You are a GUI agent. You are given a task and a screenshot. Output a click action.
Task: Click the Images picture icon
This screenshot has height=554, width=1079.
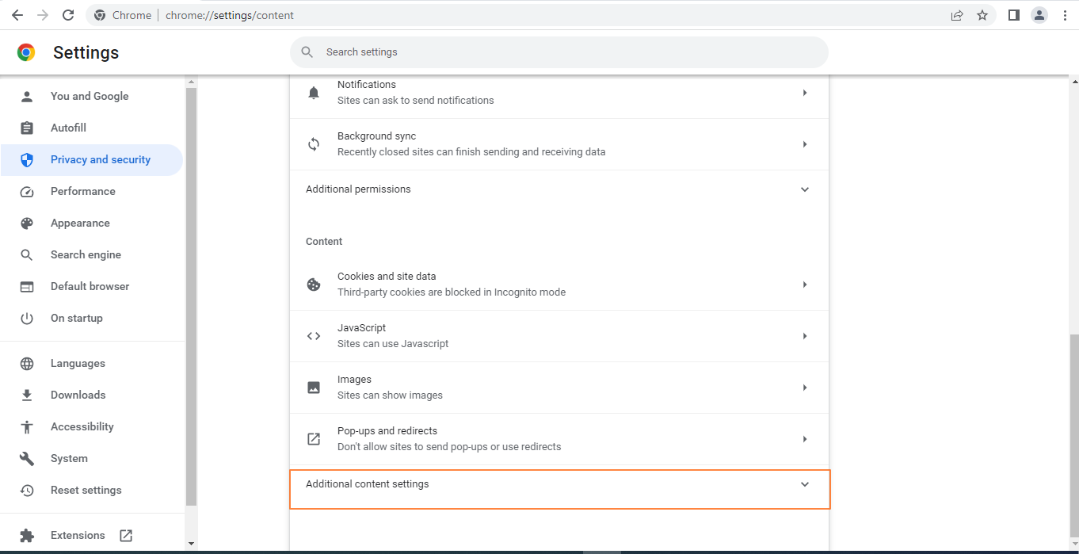(314, 387)
